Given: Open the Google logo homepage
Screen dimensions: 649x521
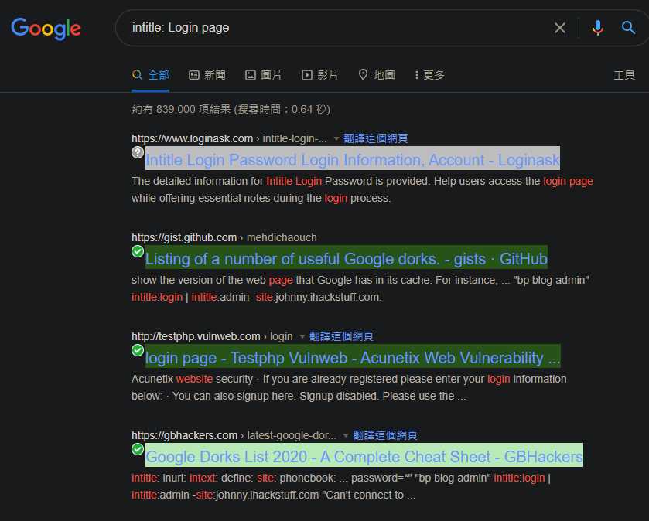Looking at the screenshot, I should [46, 28].
